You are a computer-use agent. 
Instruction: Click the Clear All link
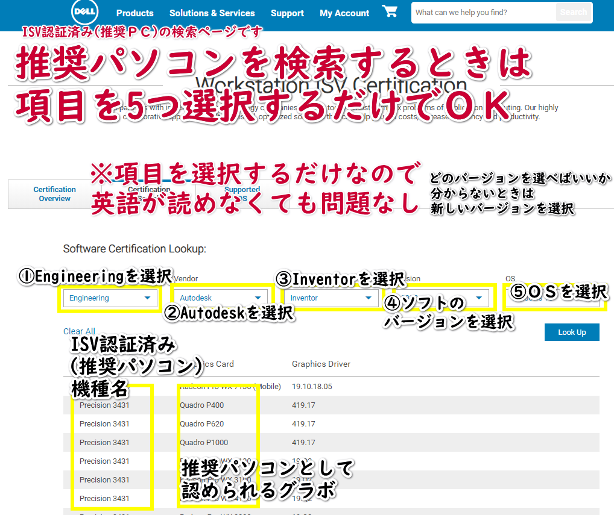pos(79,331)
